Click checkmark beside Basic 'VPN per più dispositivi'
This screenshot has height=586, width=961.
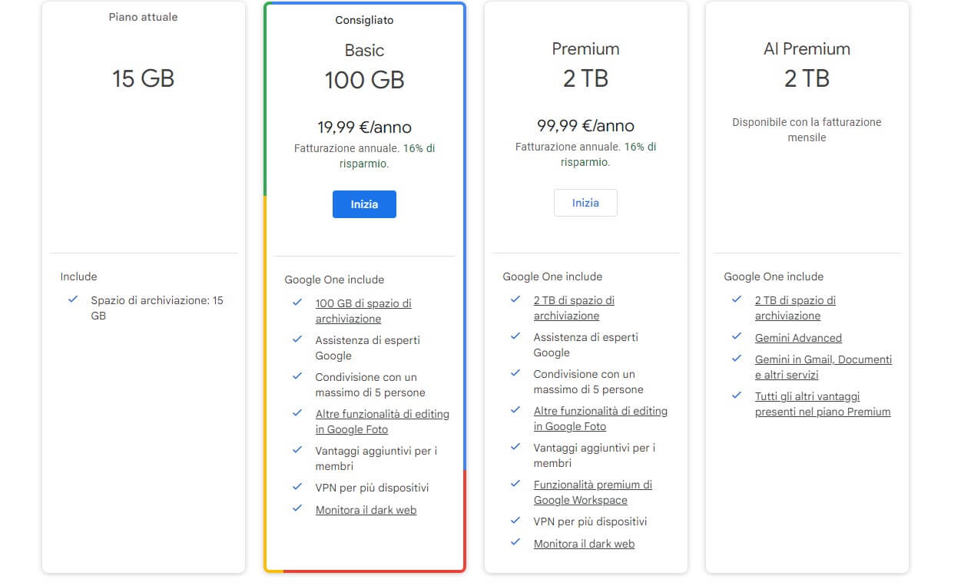point(297,487)
